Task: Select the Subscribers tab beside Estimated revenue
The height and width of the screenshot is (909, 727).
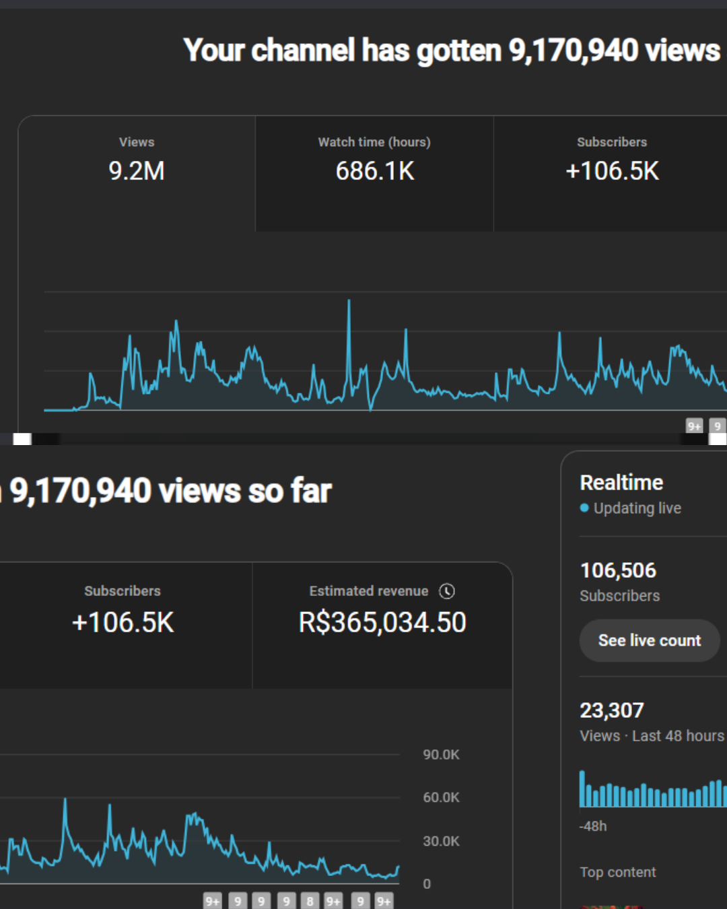Action: (x=123, y=609)
